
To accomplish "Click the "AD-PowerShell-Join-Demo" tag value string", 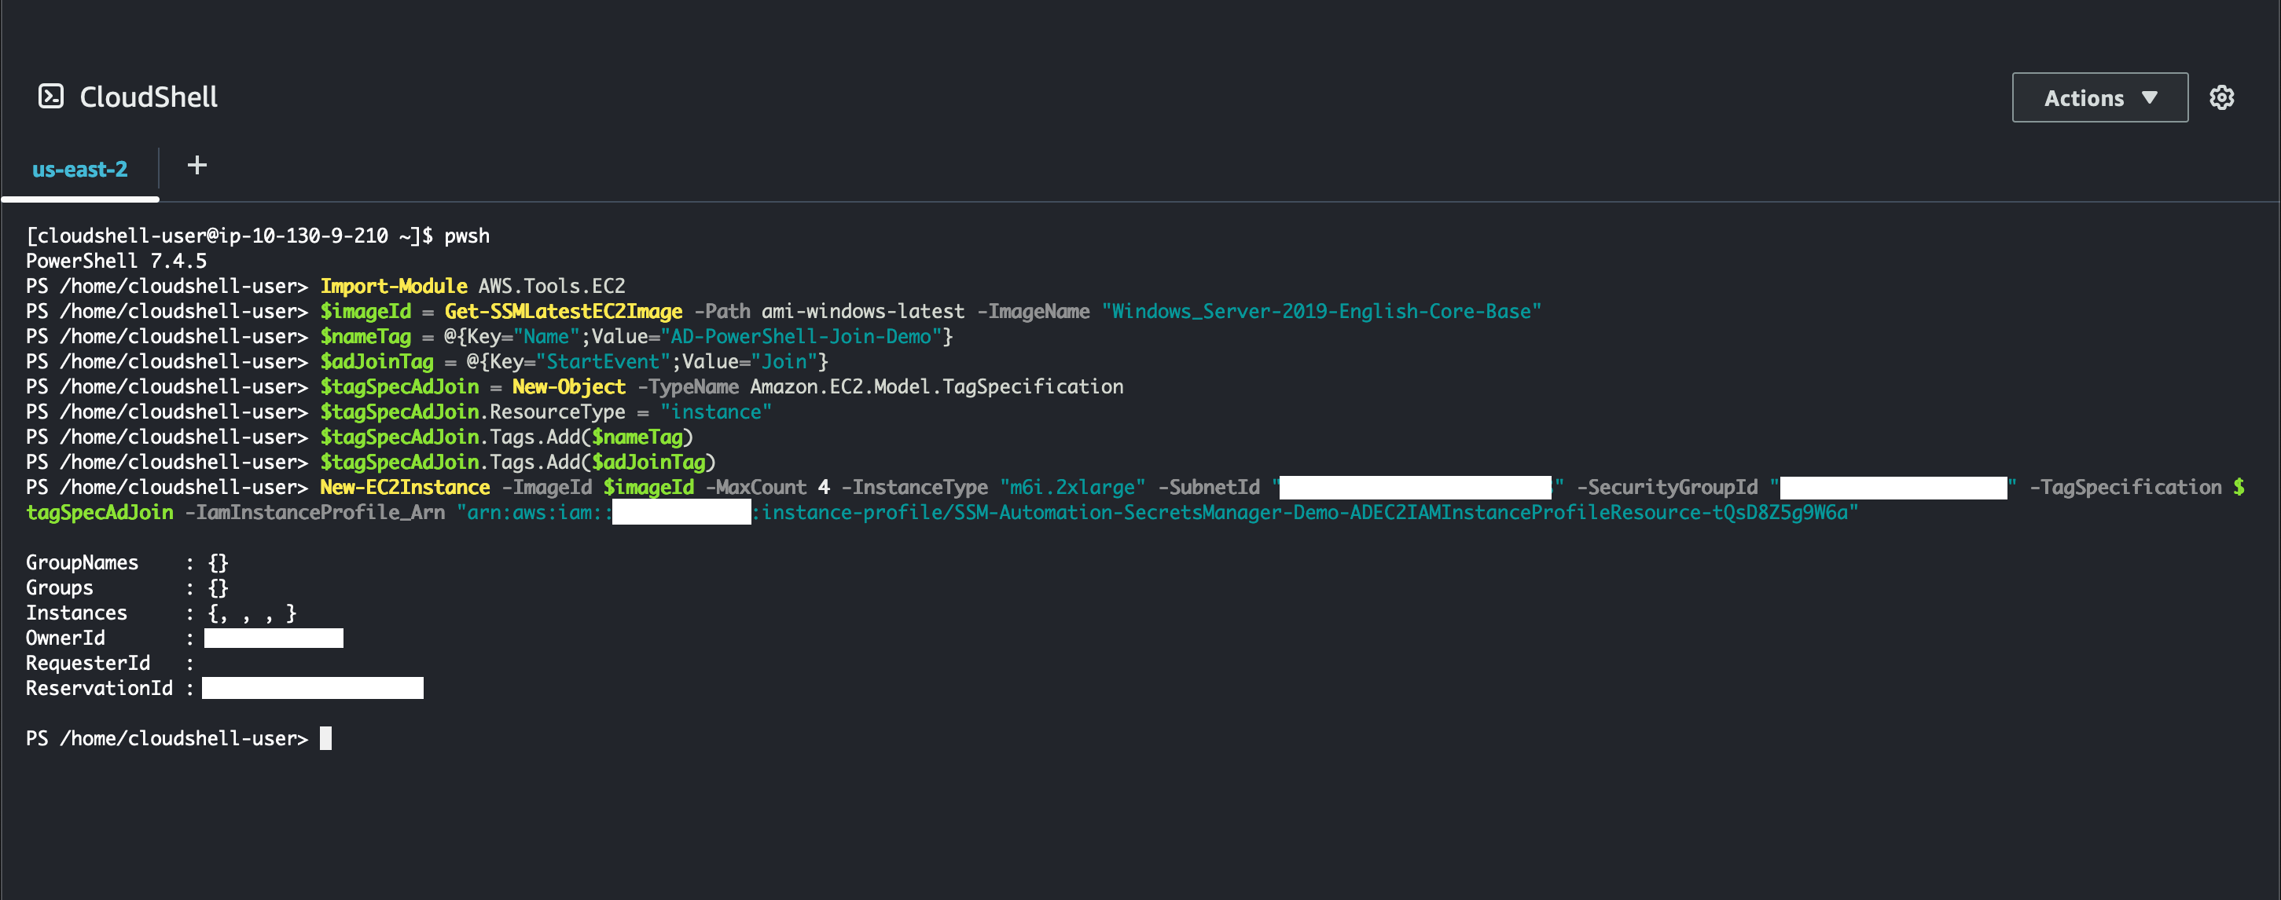I will 800,336.
